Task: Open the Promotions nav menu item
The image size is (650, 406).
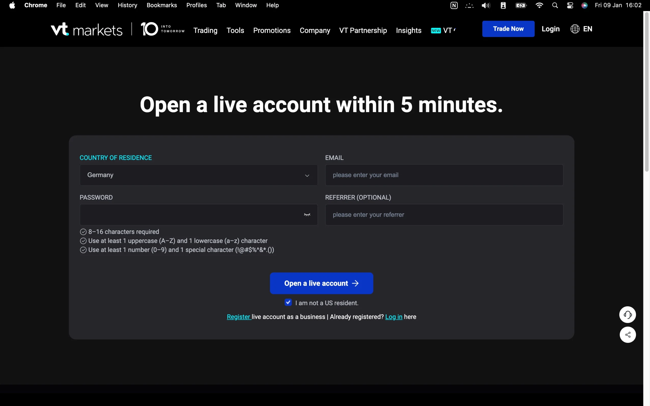Action: tap(271, 30)
